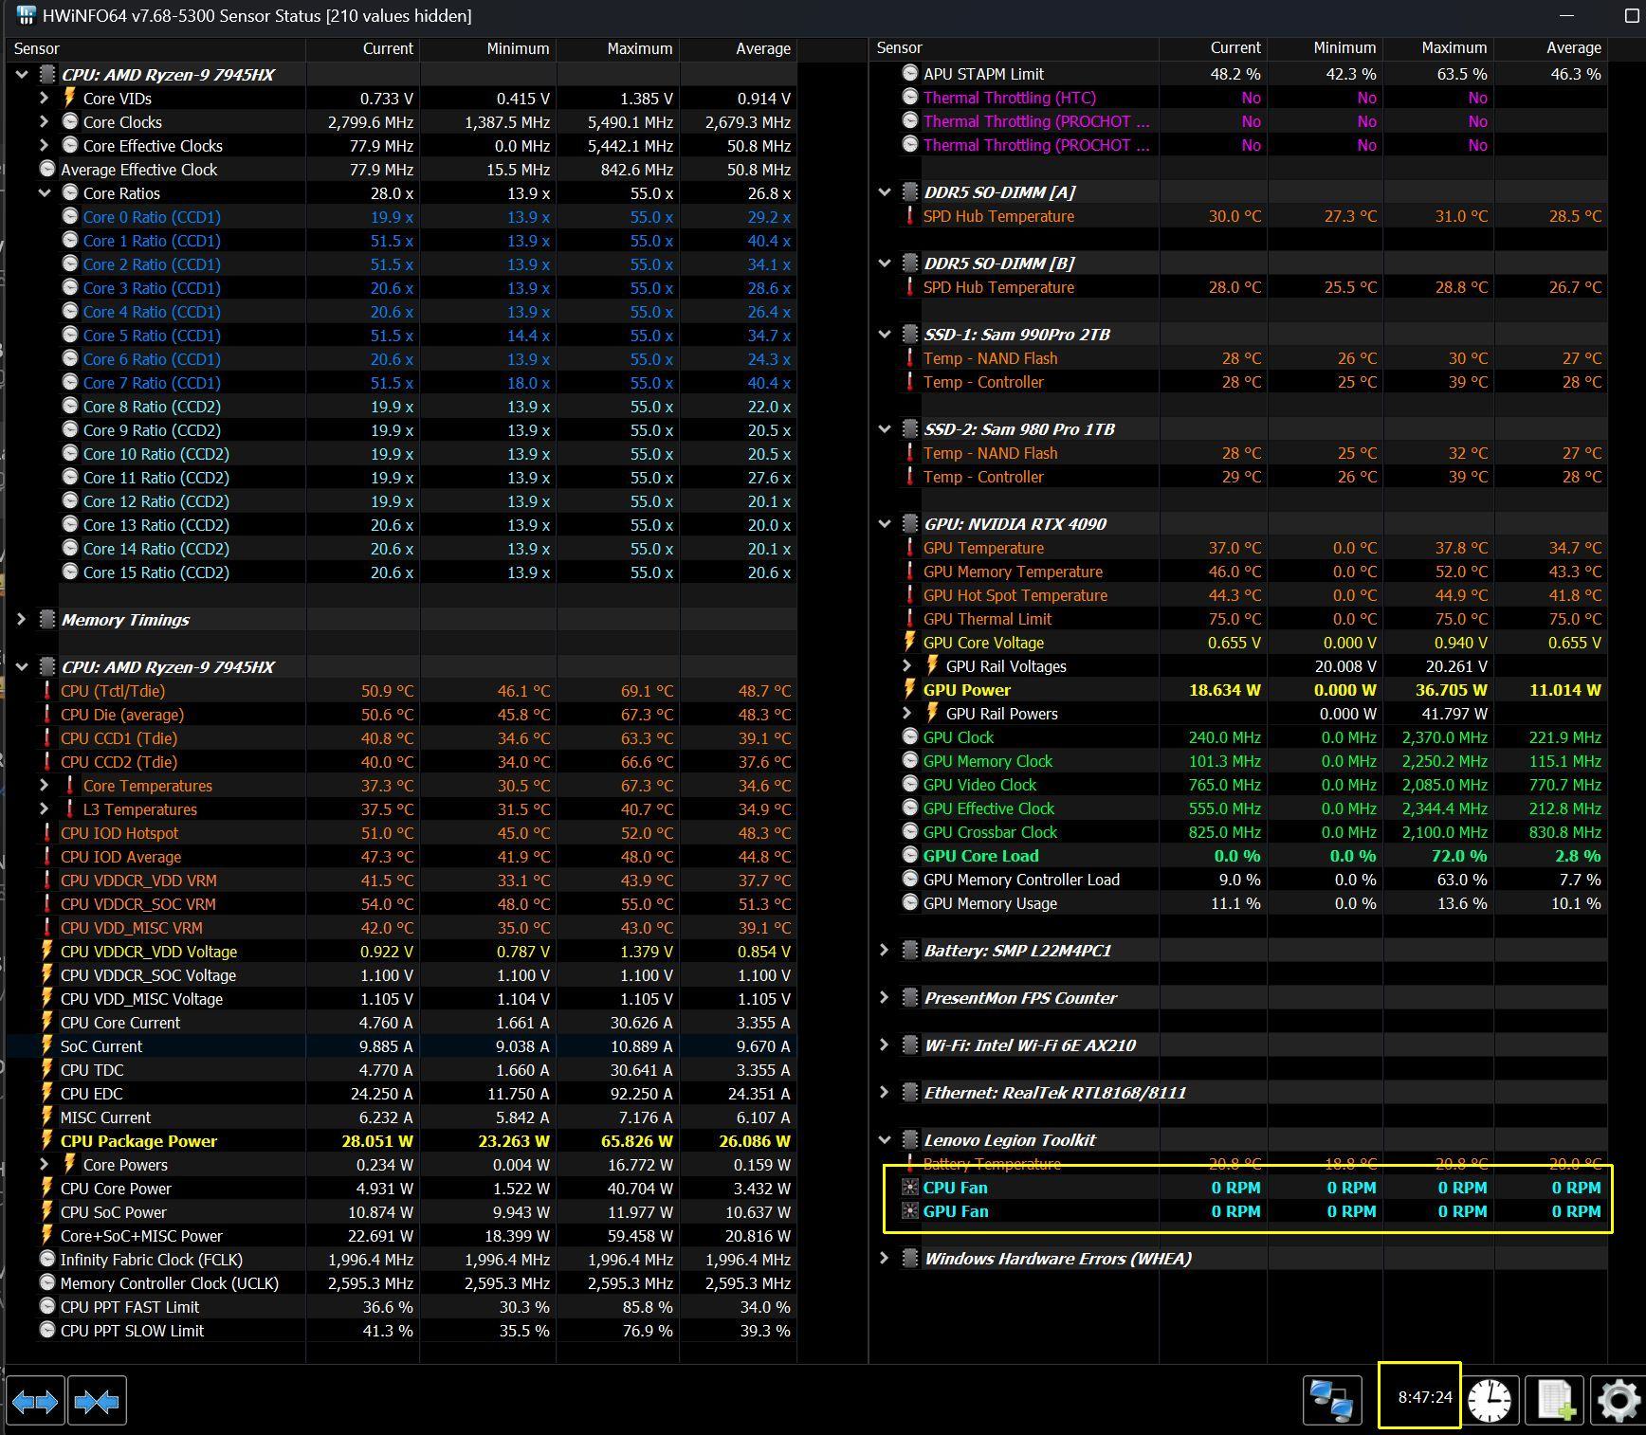Click the lightning icon beside GPU Core Voltage
Viewport: 1646px width, 1435px height.
click(909, 643)
